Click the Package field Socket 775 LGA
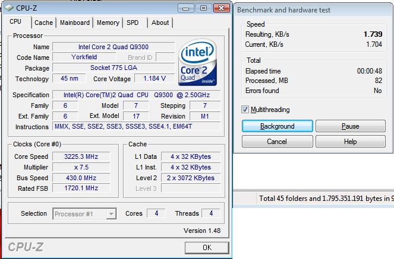 tap(114, 68)
